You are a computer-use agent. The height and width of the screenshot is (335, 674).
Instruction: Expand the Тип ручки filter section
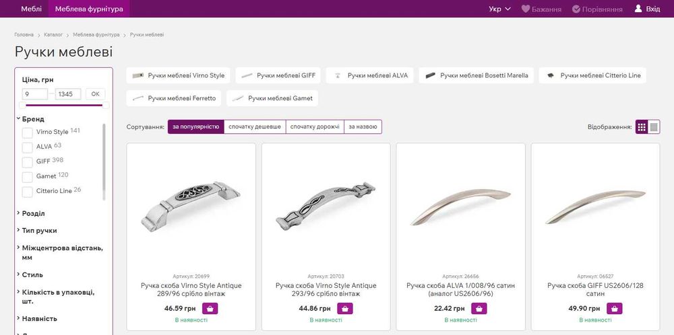40,230
